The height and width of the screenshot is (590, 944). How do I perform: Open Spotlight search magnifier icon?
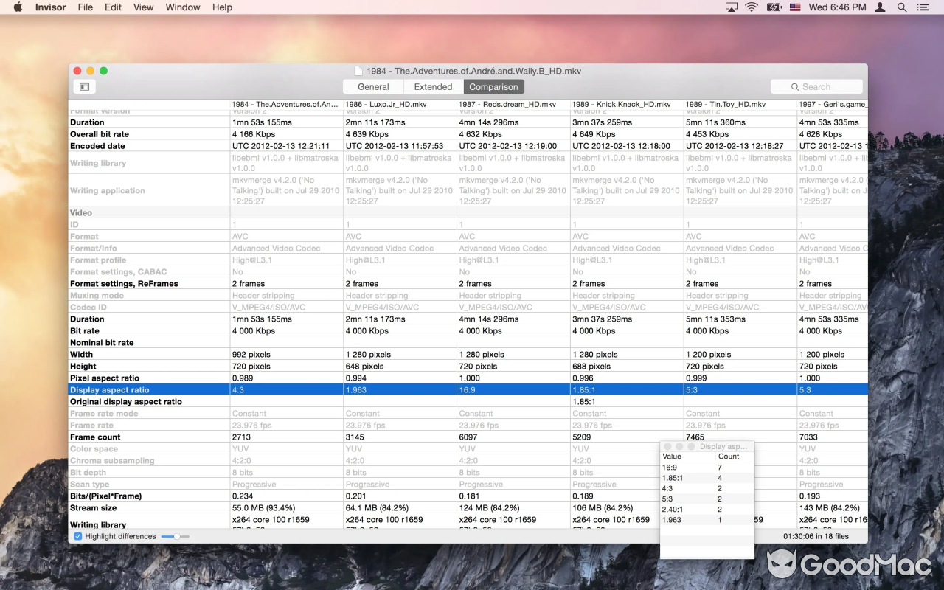(901, 7)
